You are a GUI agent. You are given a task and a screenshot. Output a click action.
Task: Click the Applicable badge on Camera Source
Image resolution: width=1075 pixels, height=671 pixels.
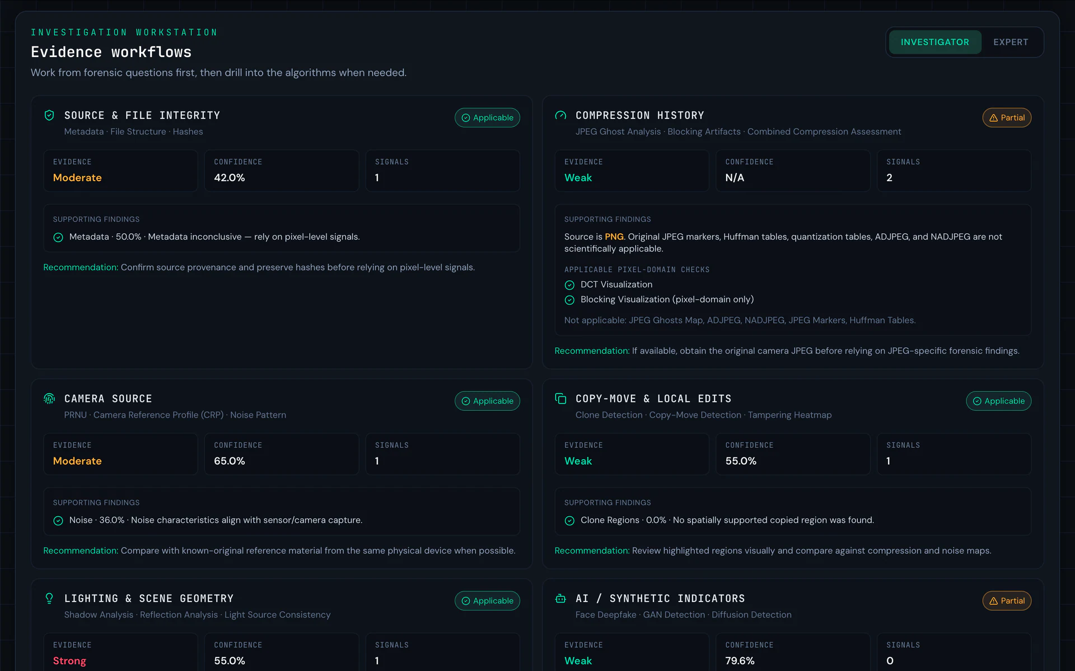click(487, 401)
